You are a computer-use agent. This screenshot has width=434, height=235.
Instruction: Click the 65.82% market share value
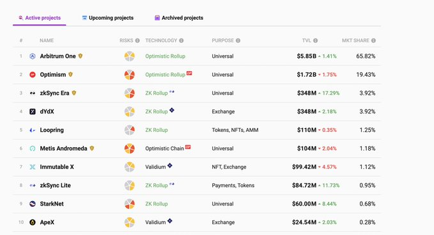click(366, 56)
